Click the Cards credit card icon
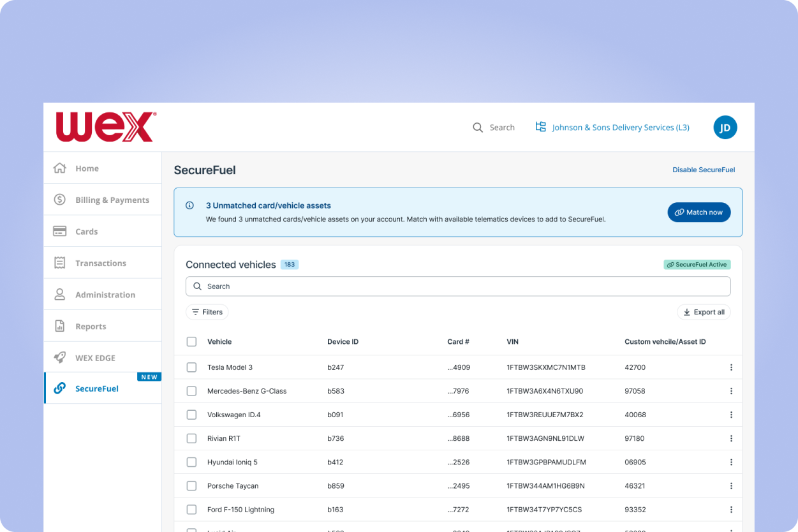This screenshot has width=798, height=532. coord(60,231)
